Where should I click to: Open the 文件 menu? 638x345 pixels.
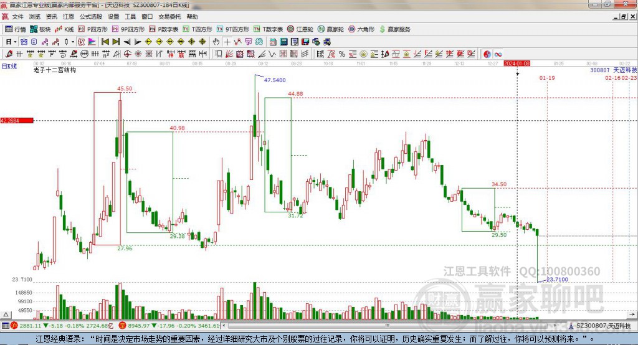point(17,17)
